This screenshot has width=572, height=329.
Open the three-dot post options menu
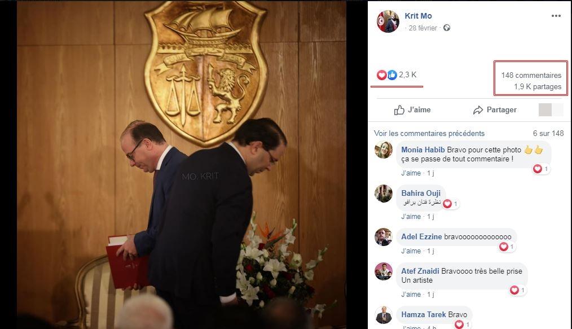(x=556, y=16)
